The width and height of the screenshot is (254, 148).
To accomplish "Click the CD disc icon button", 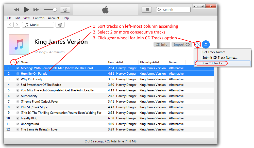I will [60, 25].
